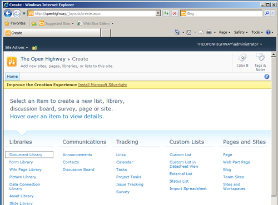
Task: Click the blue SharePoint help icon
Action: [267, 77]
